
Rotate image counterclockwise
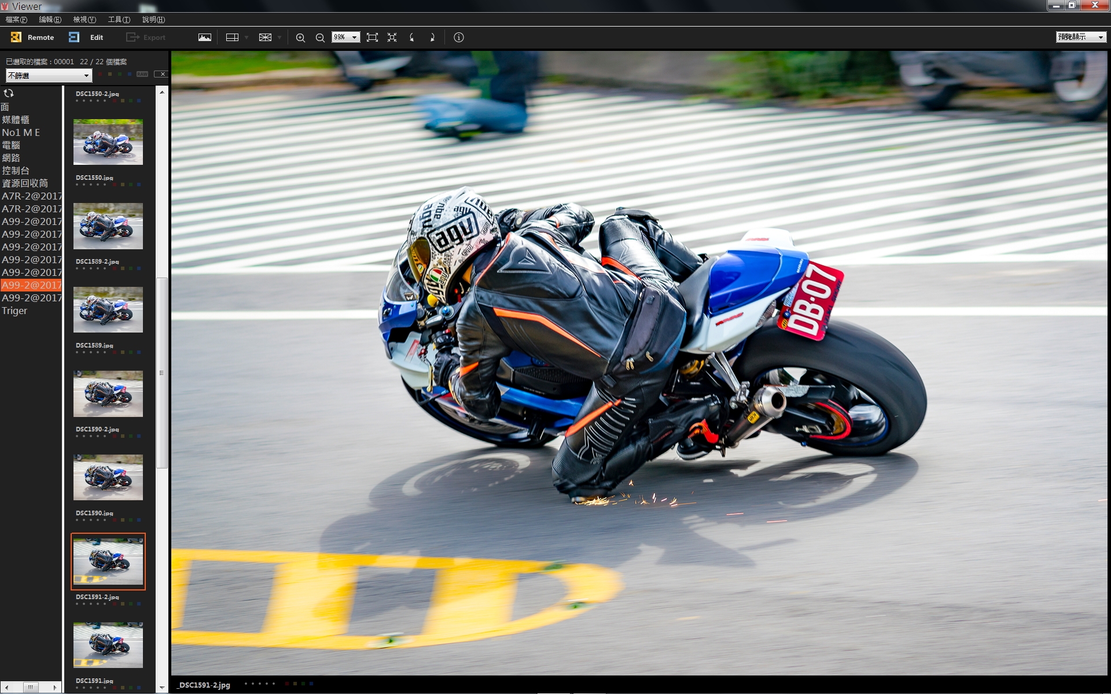pyautogui.click(x=412, y=38)
